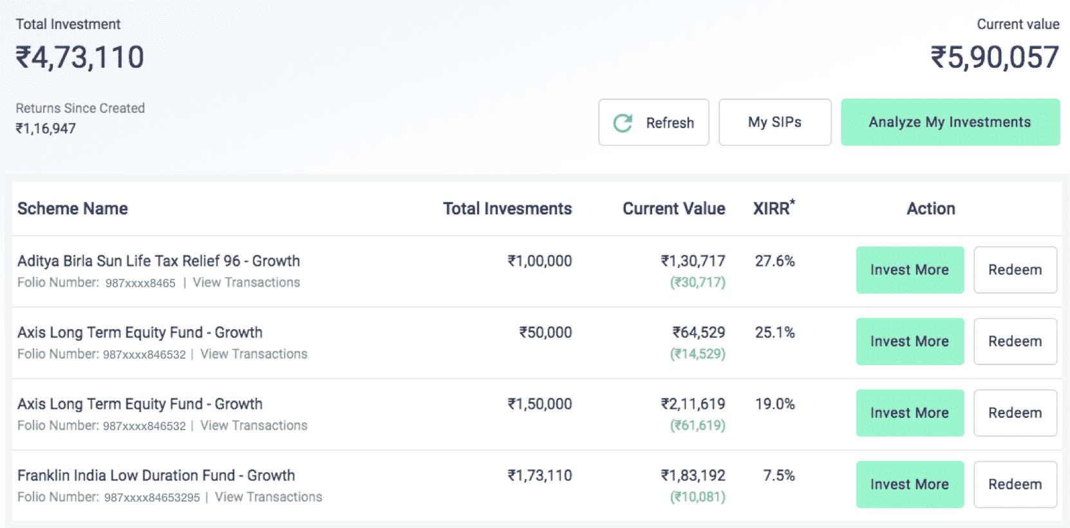Click the Total Invesments column header
The image size is (1070, 528).
(x=507, y=209)
